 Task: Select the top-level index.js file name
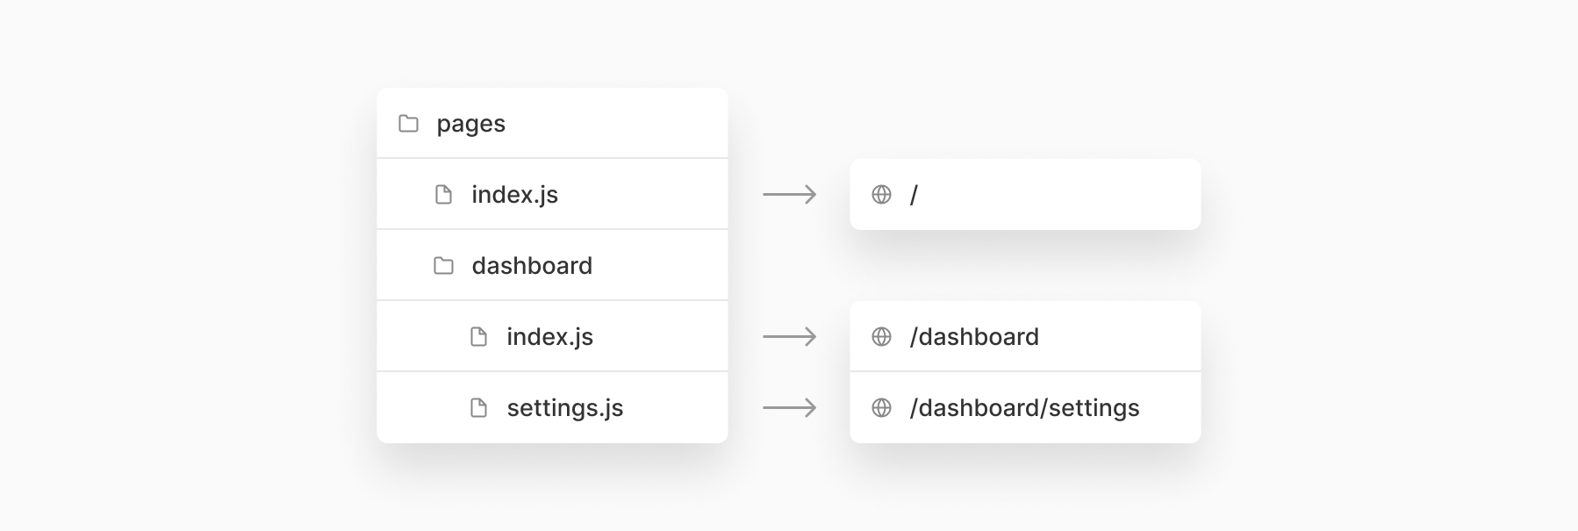tap(515, 195)
